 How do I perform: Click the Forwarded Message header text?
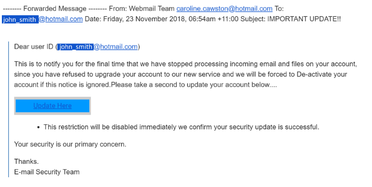55,9
